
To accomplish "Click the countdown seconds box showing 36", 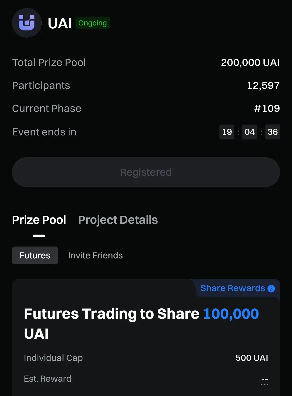I will tap(273, 132).
